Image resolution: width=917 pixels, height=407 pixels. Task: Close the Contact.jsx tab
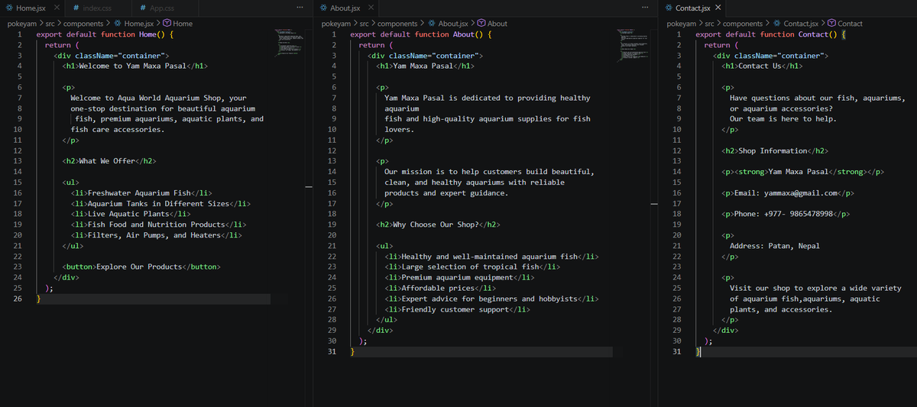click(x=718, y=8)
